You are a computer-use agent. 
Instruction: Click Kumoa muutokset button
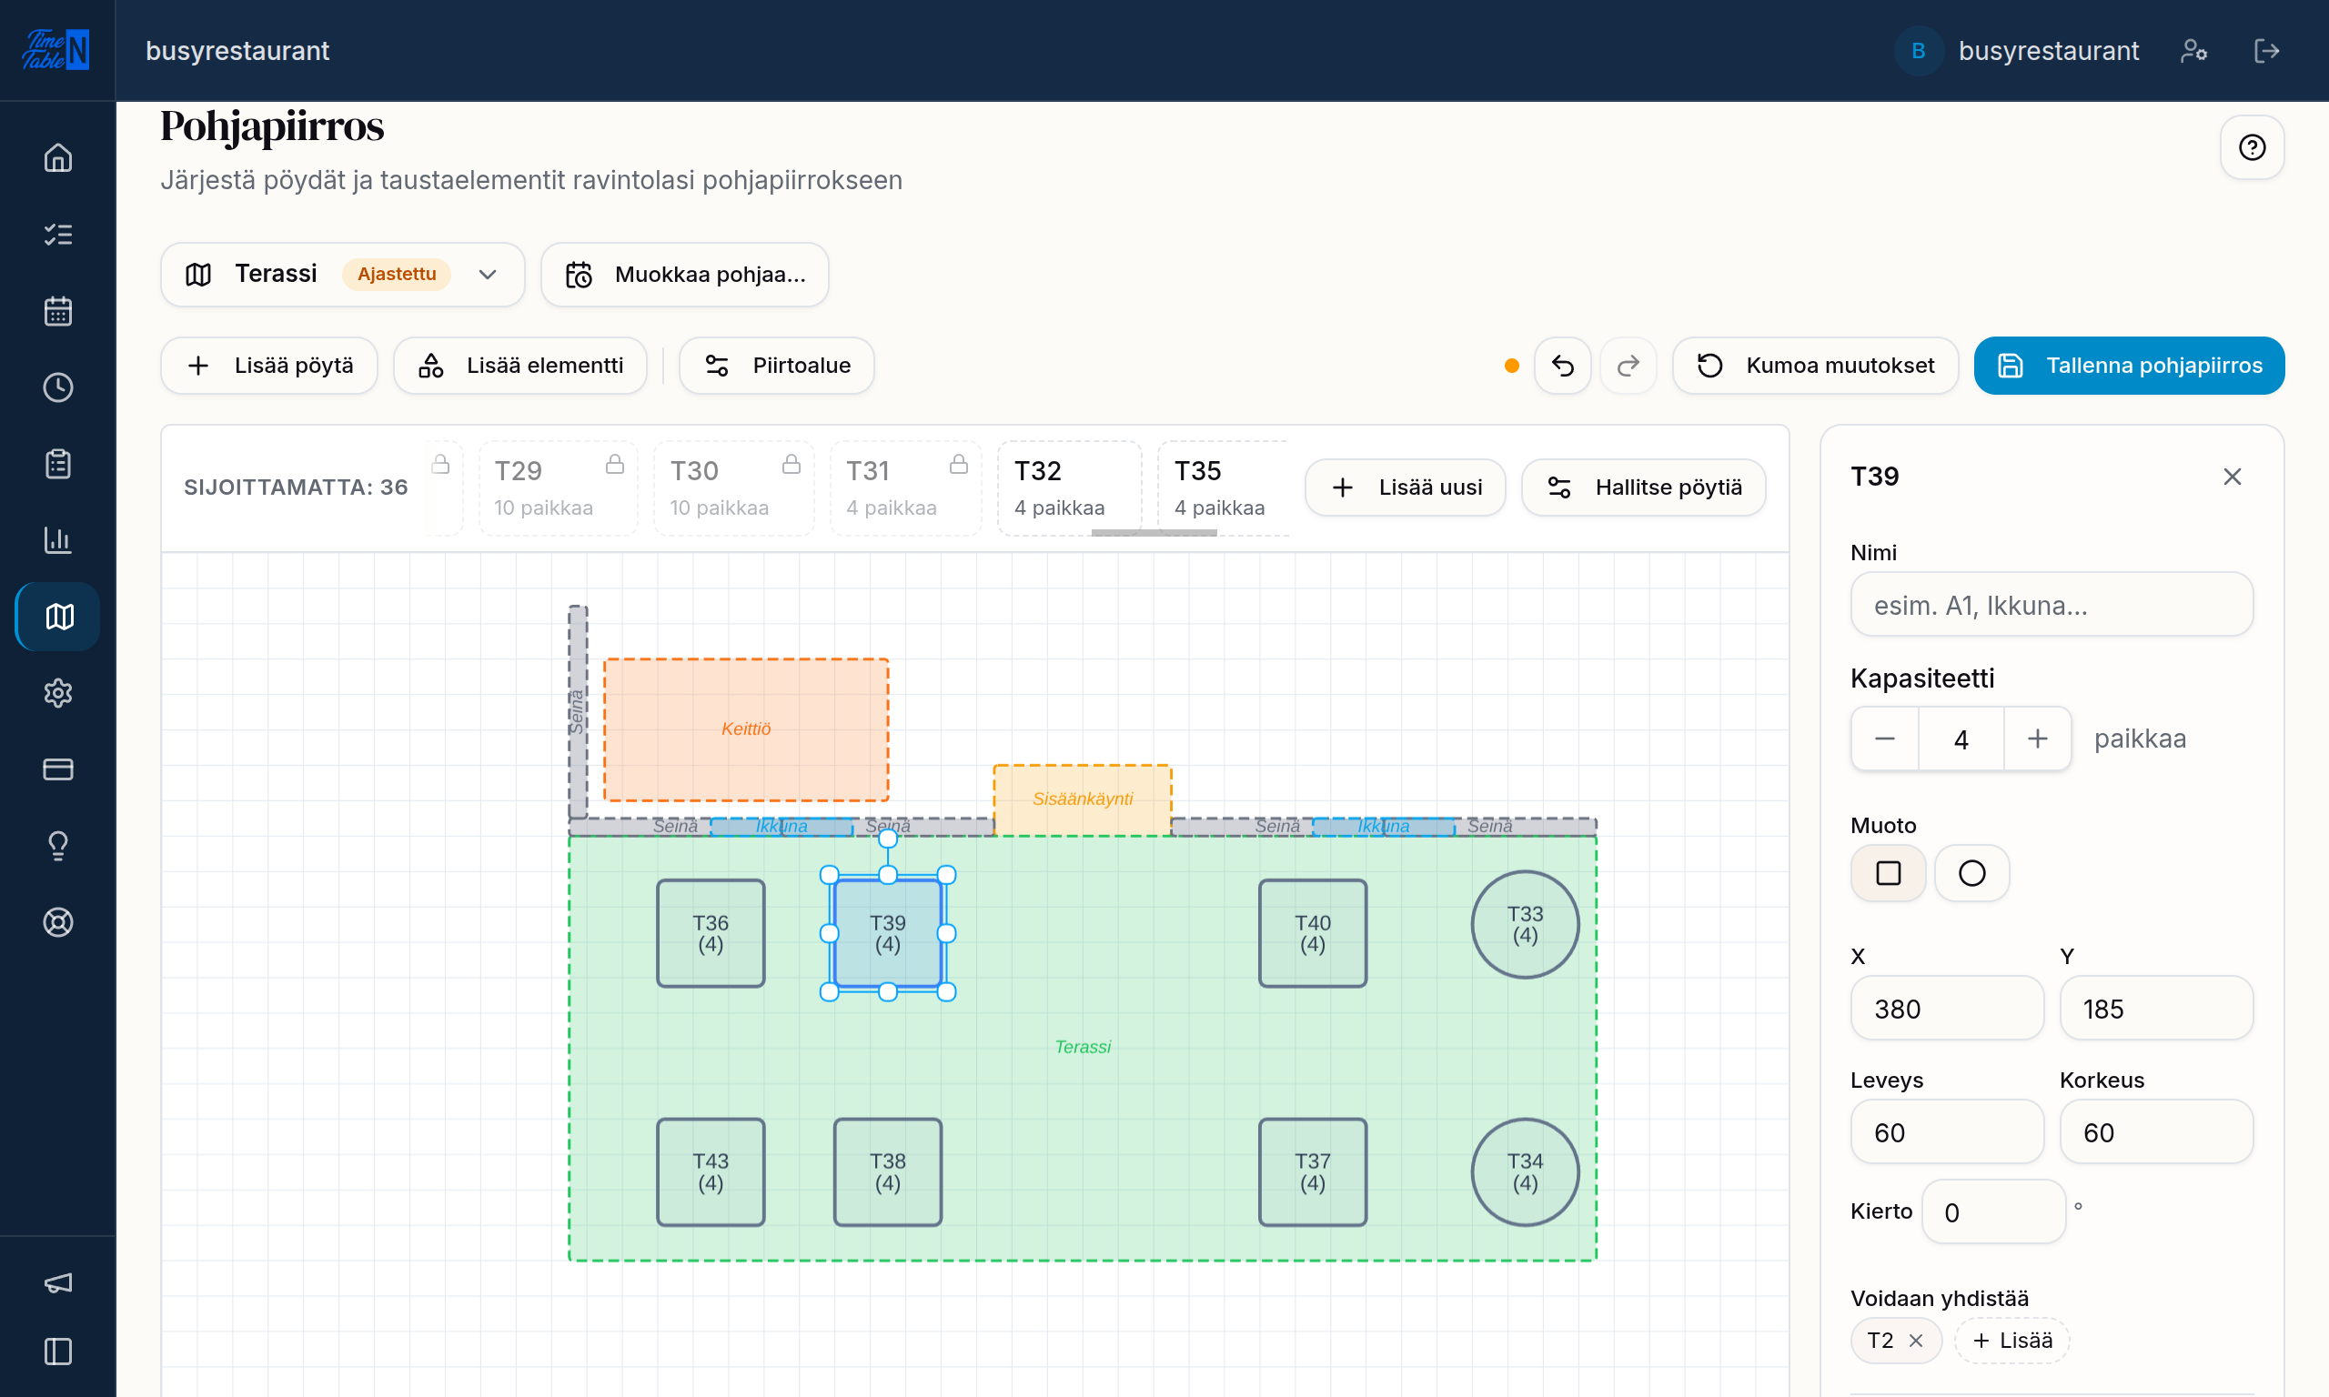pyautogui.click(x=1815, y=366)
